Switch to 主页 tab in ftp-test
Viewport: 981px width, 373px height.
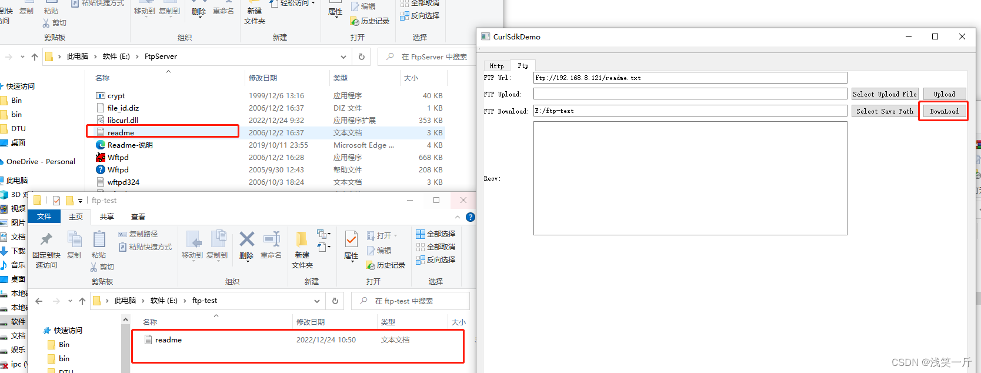(x=76, y=217)
